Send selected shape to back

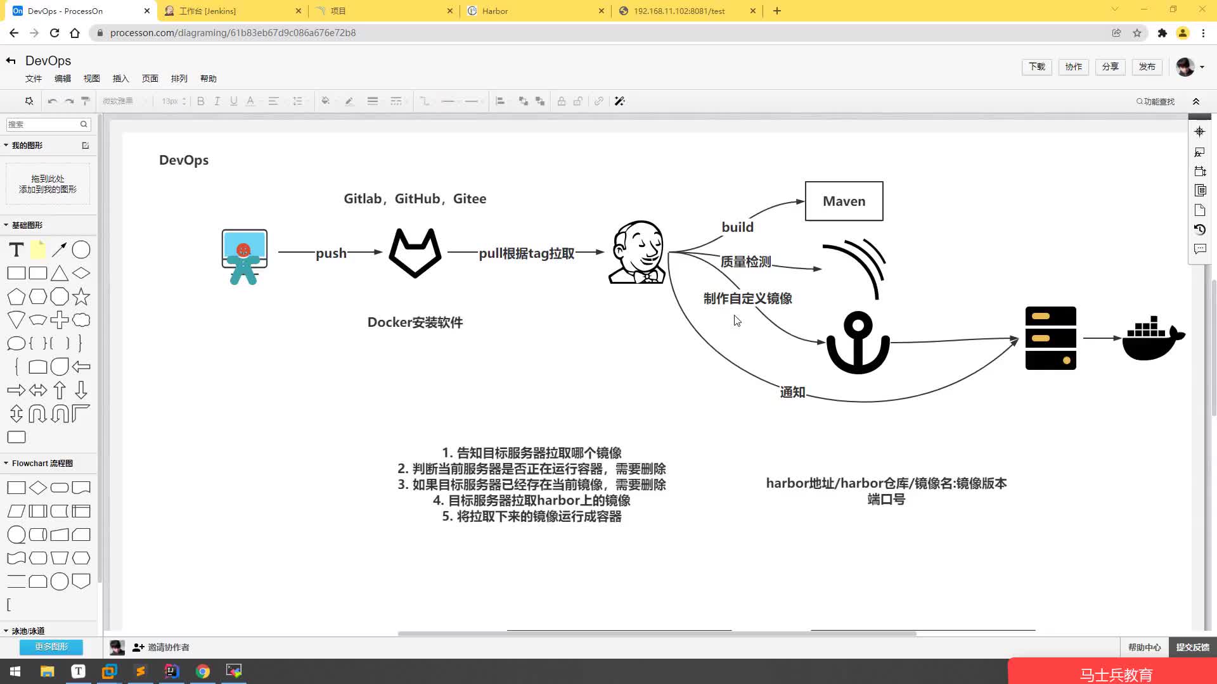pos(540,101)
